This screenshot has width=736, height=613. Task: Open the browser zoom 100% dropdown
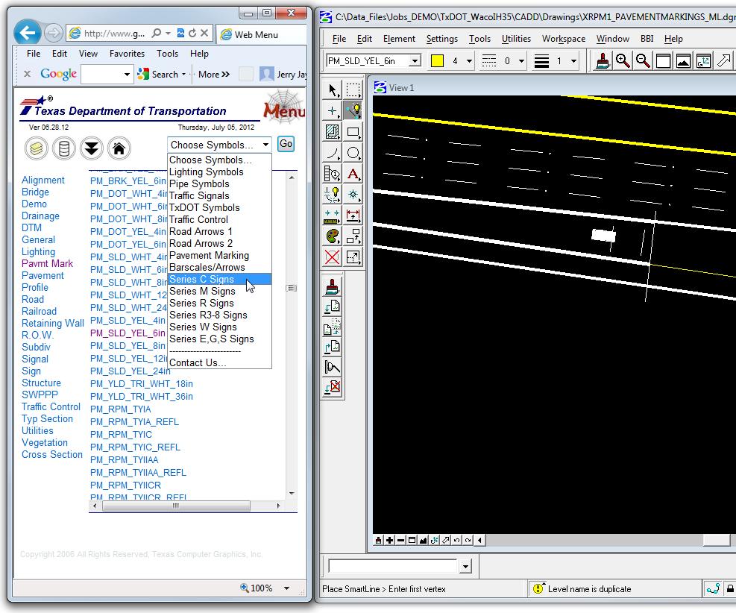tap(286, 588)
